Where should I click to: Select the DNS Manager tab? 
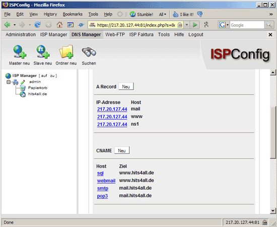[x=86, y=35]
